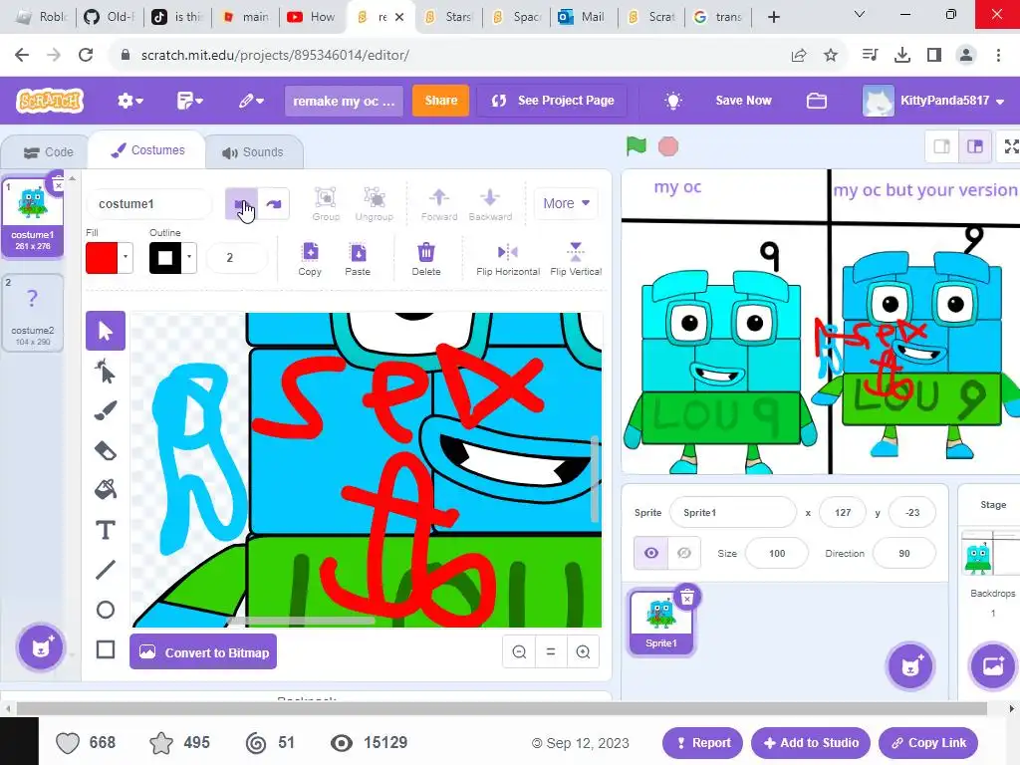The image size is (1020, 765).
Task: Select the arrow Select tool
Action: 106,331
